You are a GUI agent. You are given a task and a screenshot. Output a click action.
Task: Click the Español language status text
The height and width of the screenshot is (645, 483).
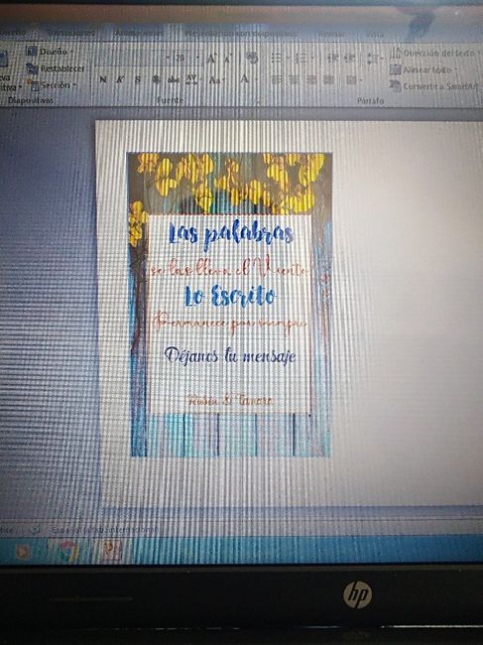pyautogui.click(x=104, y=530)
